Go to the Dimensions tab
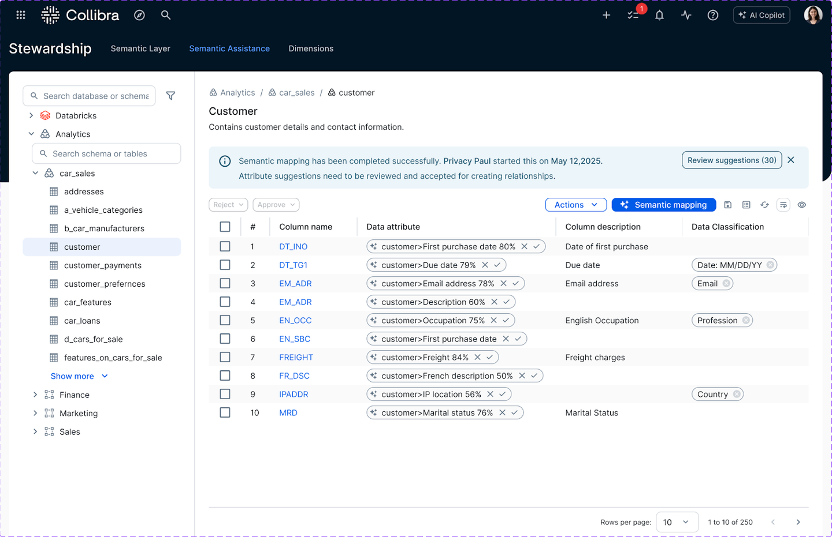 (x=311, y=48)
